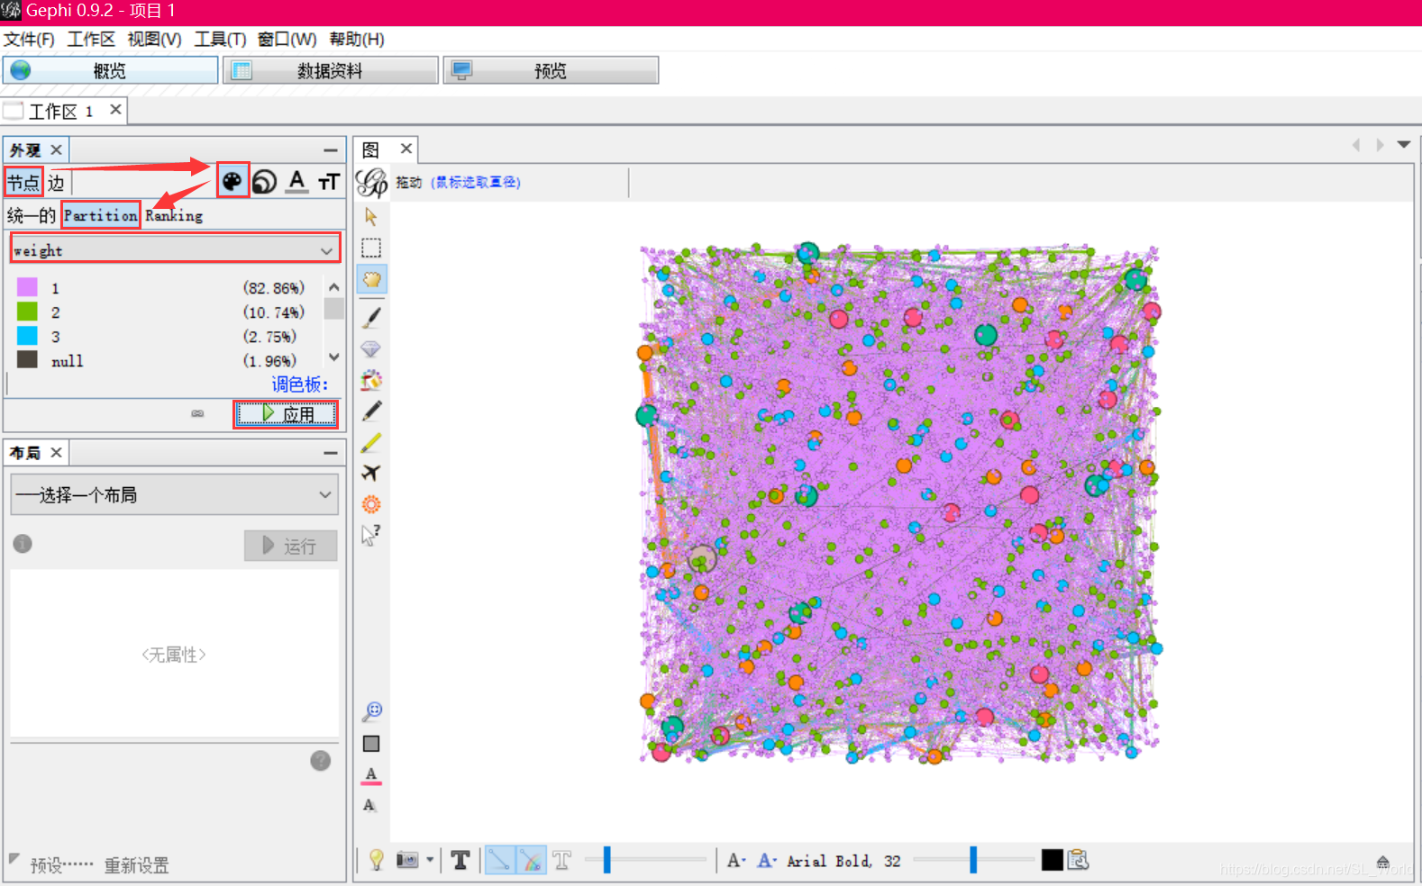The width and height of the screenshot is (1422, 886).
Task: Click the layout info icon
Action: tap(23, 544)
